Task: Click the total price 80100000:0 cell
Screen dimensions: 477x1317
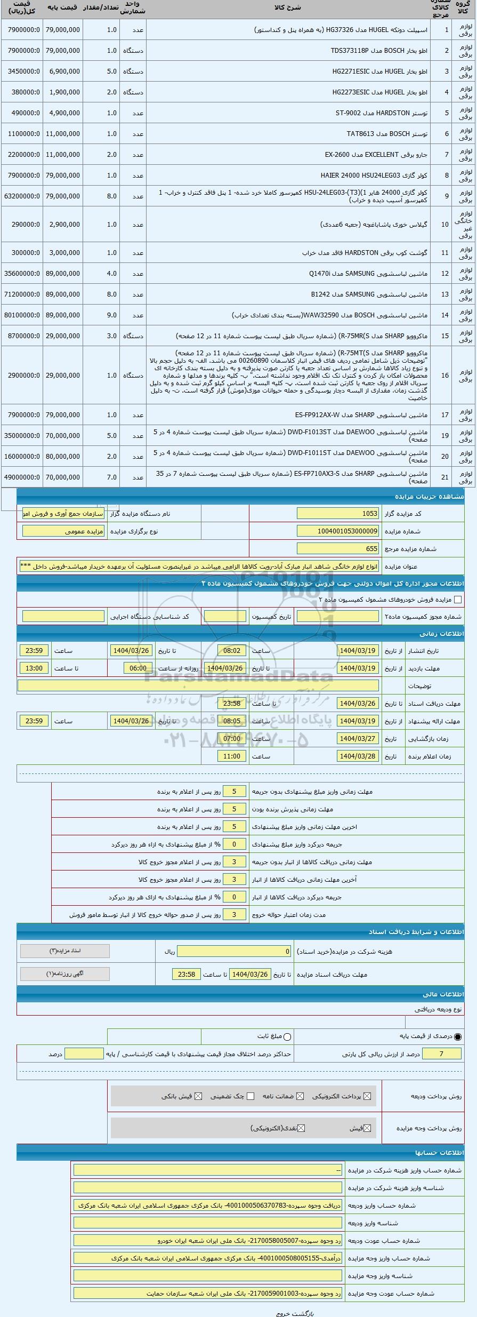Action: 21,315
